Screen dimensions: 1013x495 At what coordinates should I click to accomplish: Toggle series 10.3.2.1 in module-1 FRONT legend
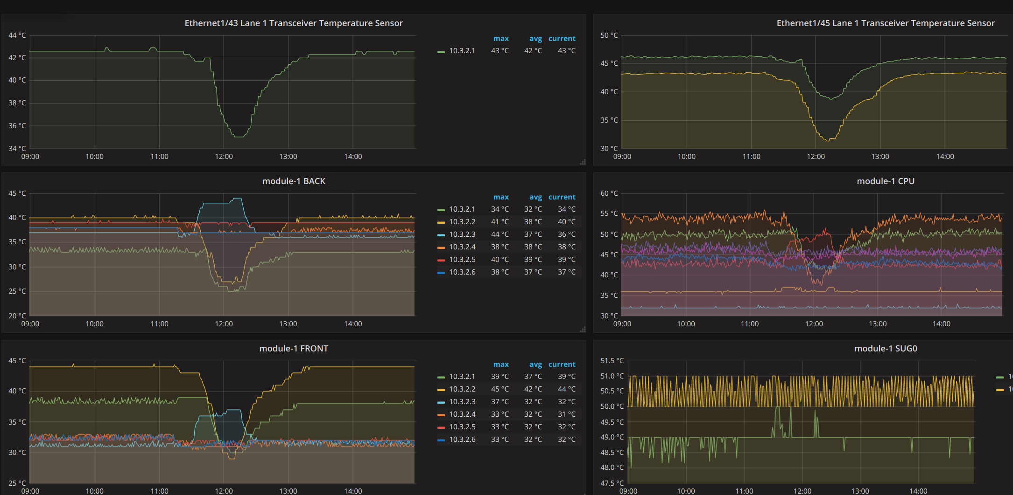[x=462, y=377]
